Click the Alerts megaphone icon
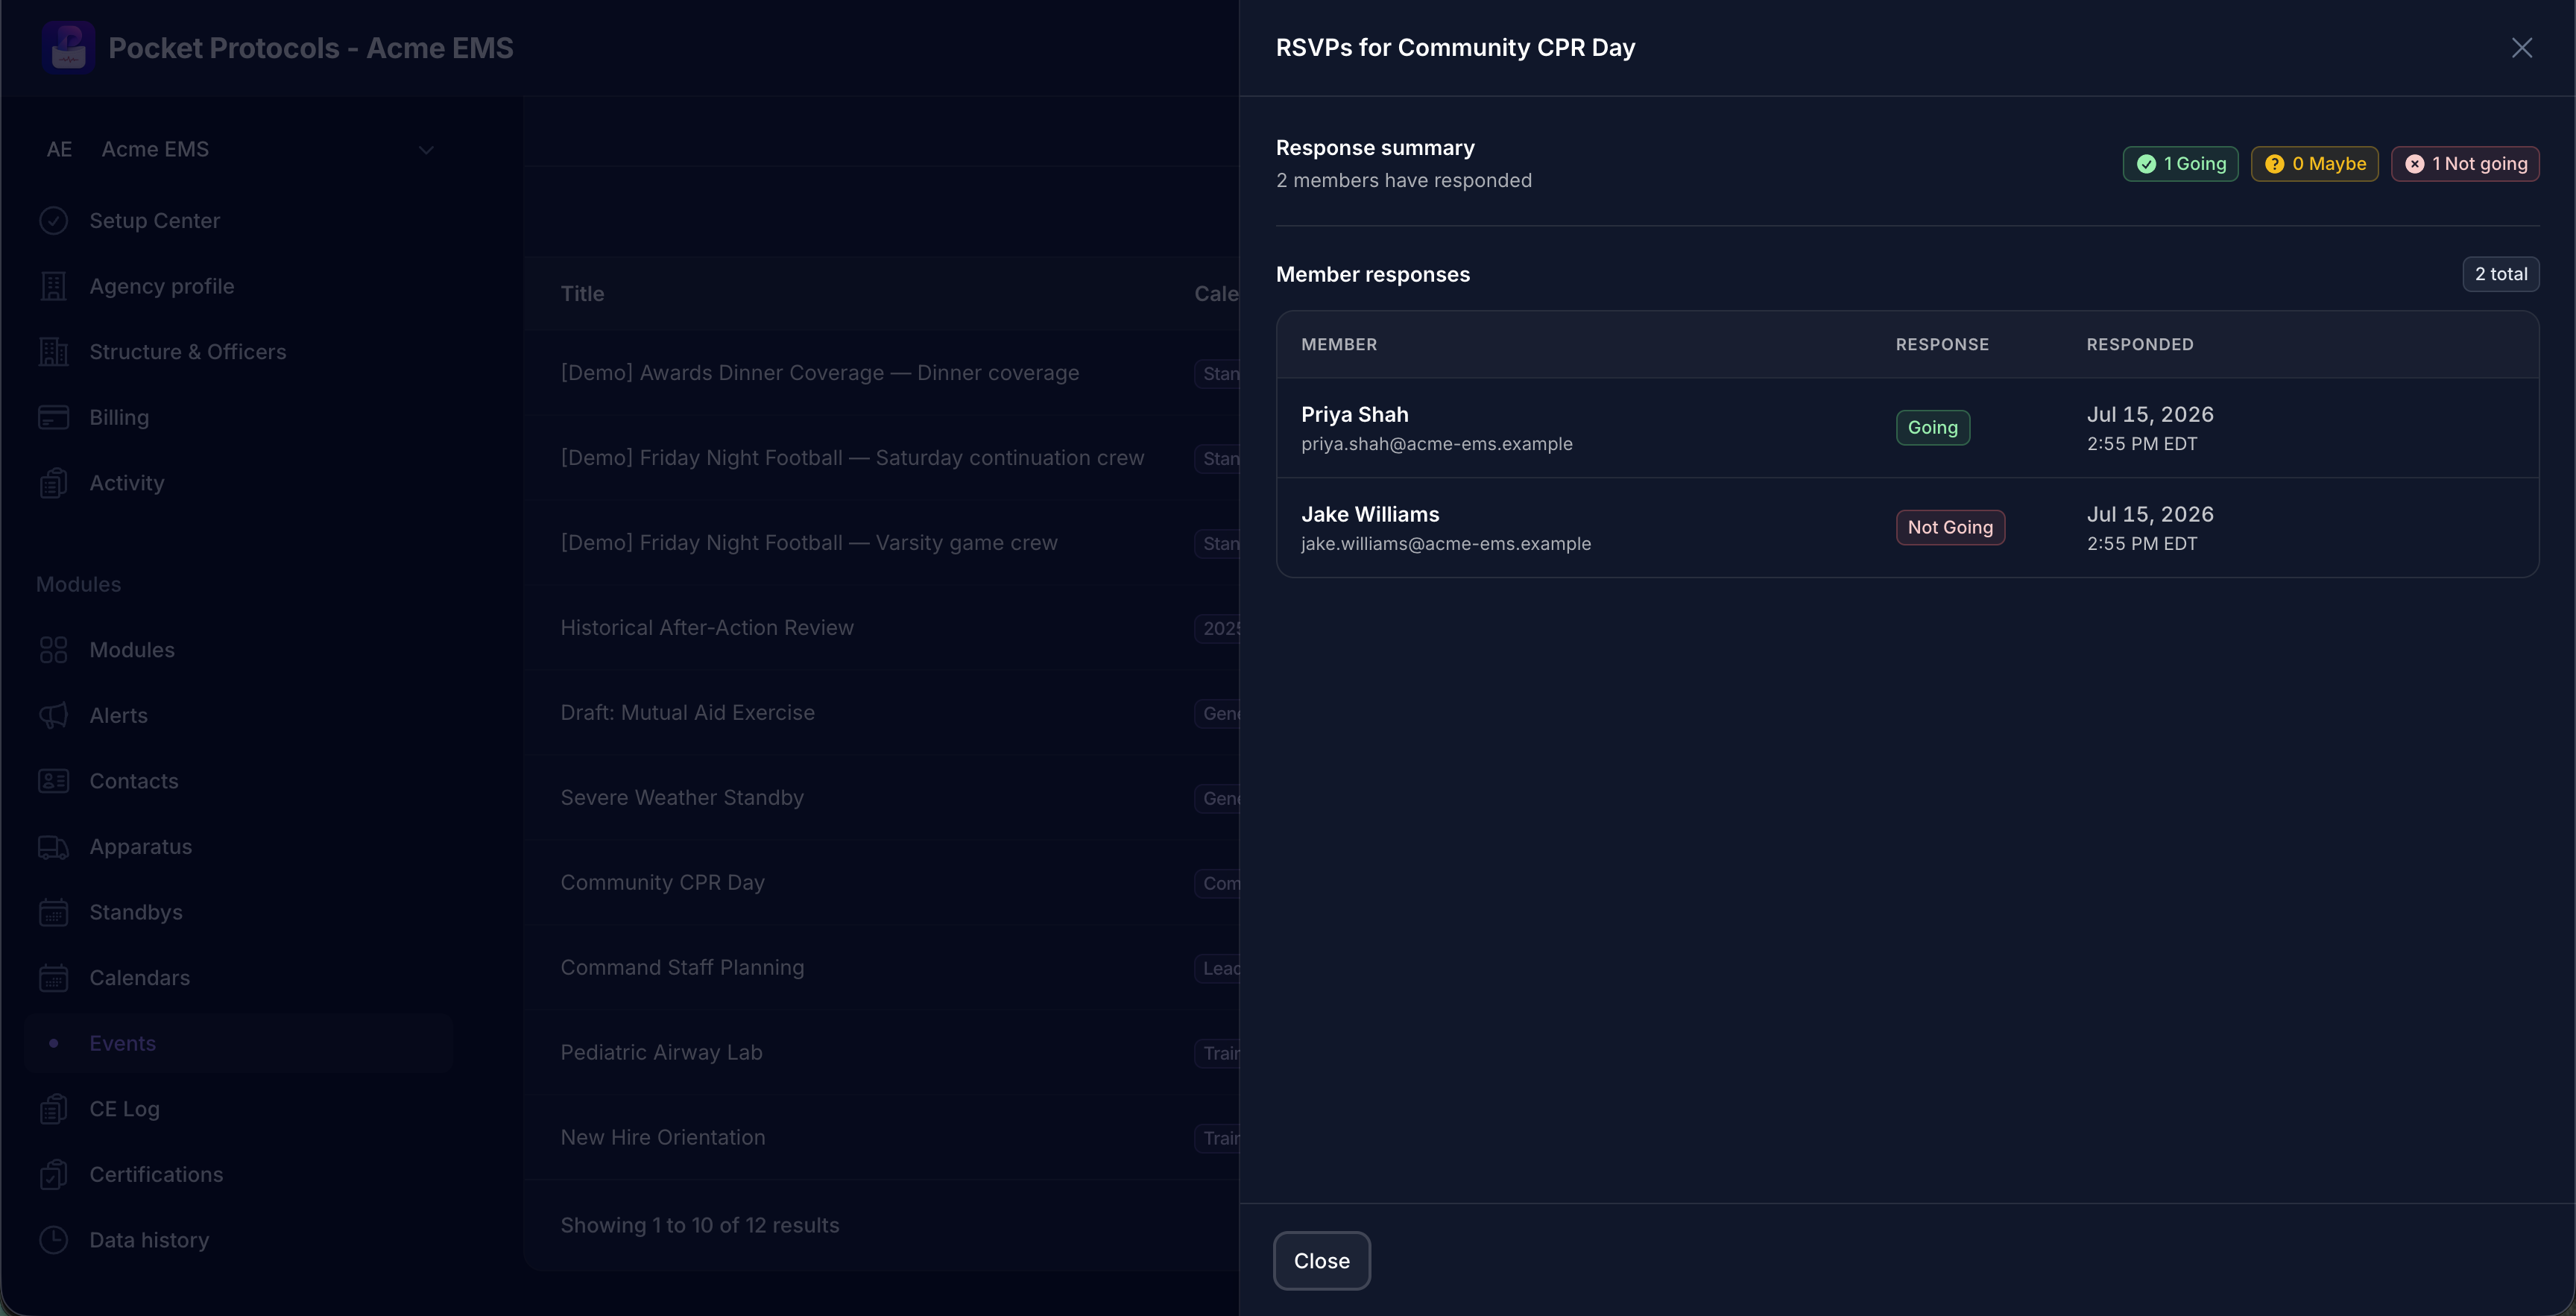 (54, 715)
